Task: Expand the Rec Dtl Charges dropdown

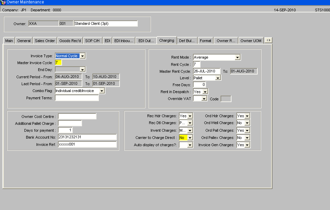Action: (x=190, y=123)
